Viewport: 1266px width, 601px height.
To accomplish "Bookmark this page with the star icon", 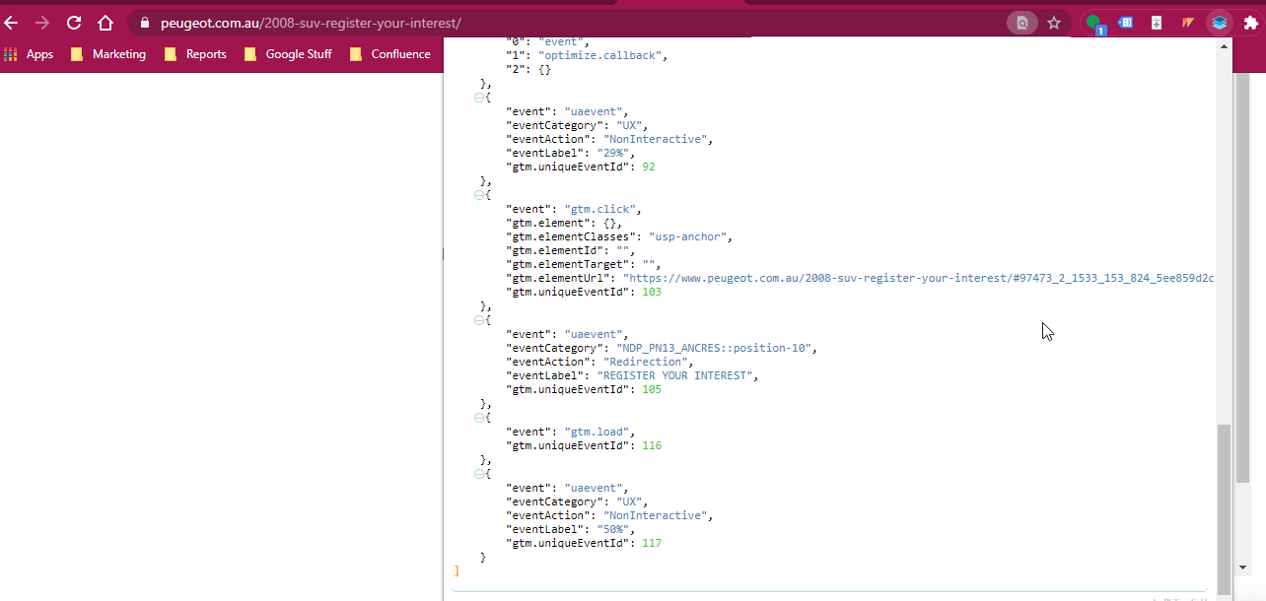I will (1054, 23).
